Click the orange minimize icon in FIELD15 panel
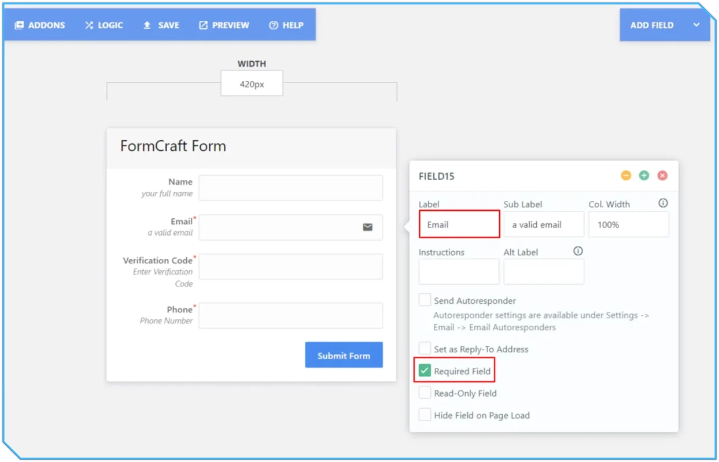 pos(626,176)
